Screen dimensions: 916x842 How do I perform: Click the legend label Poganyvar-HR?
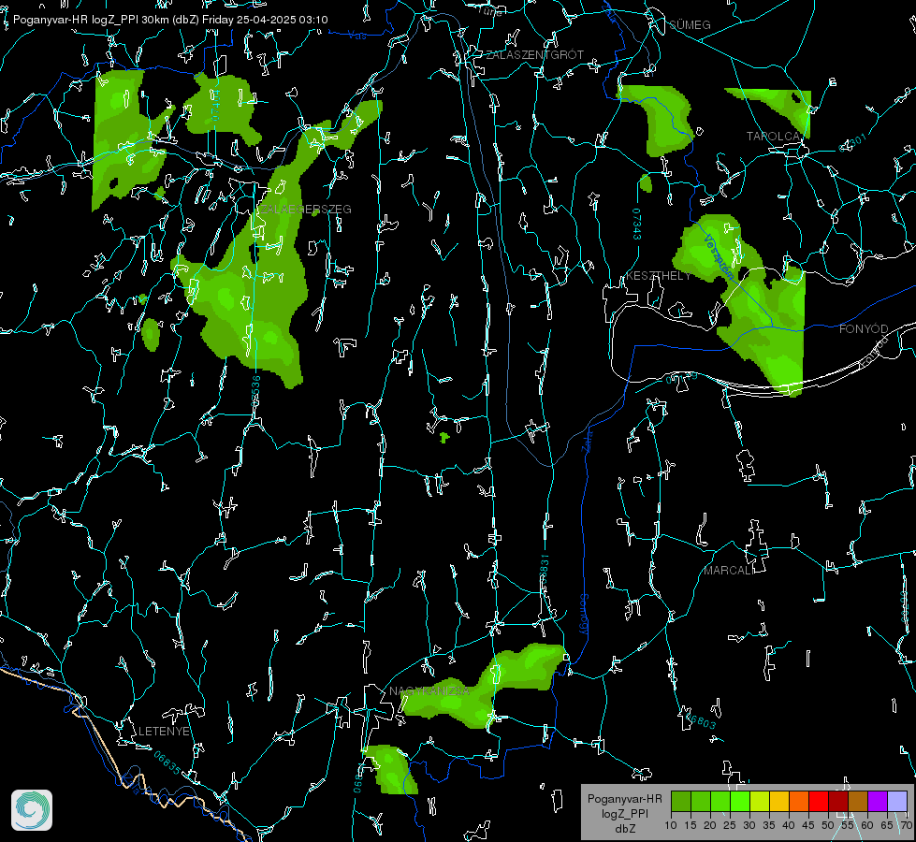[624, 798]
